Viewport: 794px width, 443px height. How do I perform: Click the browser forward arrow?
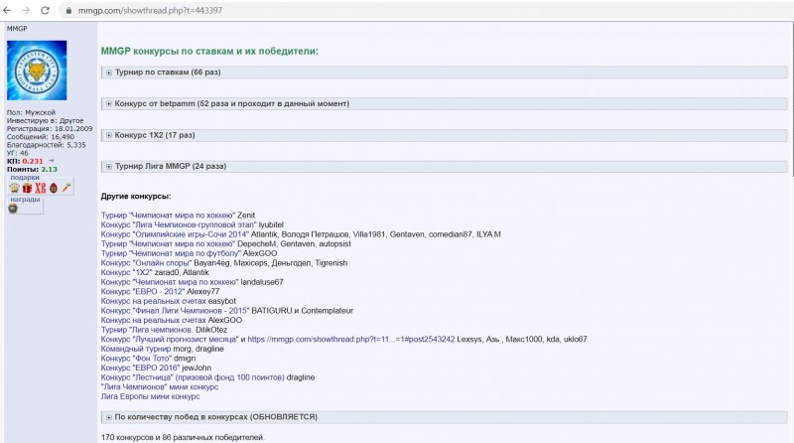(x=26, y=10)
